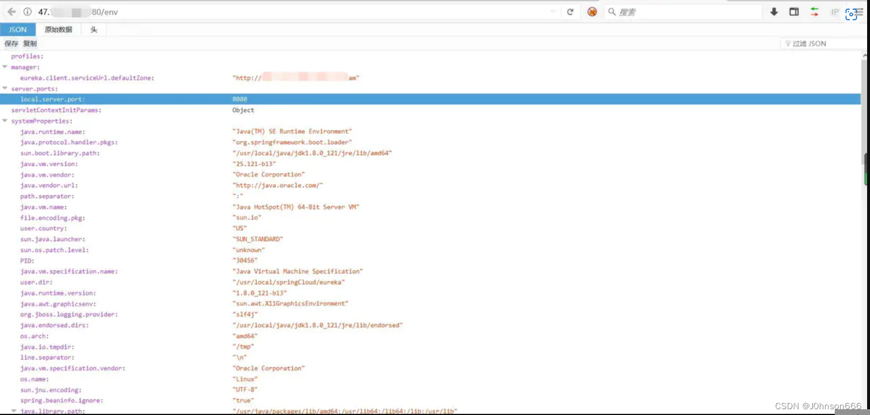This screenshot has width=870, height=415.
Task: Switch to the 原始数据 tab
Action: (58, 30)
